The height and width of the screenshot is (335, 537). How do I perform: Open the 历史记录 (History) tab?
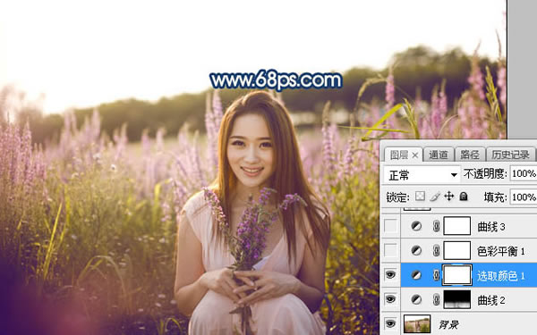pyautogui.click(x=511, y=155)
